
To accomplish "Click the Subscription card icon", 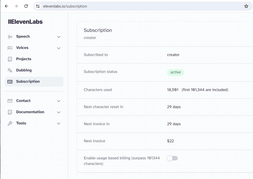I will 10,82.
